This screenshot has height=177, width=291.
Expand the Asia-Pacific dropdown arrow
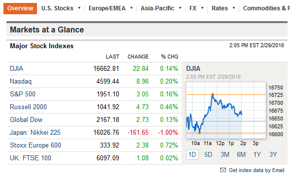[180, 8]
